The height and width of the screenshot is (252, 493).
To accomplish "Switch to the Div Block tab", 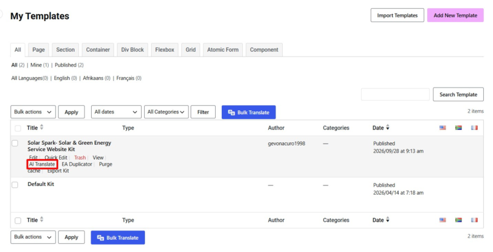I will (x=132, y=50).
